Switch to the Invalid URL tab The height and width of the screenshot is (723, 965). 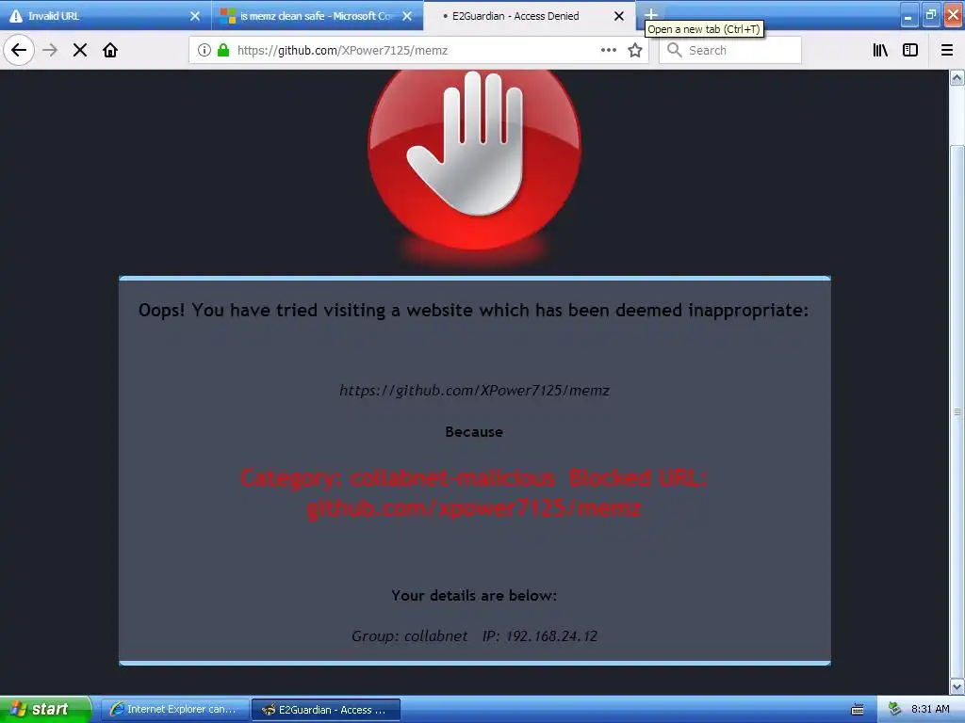[106, 15]
